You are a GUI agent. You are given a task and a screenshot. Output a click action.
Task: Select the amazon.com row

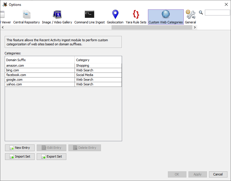tap(40, 65)
